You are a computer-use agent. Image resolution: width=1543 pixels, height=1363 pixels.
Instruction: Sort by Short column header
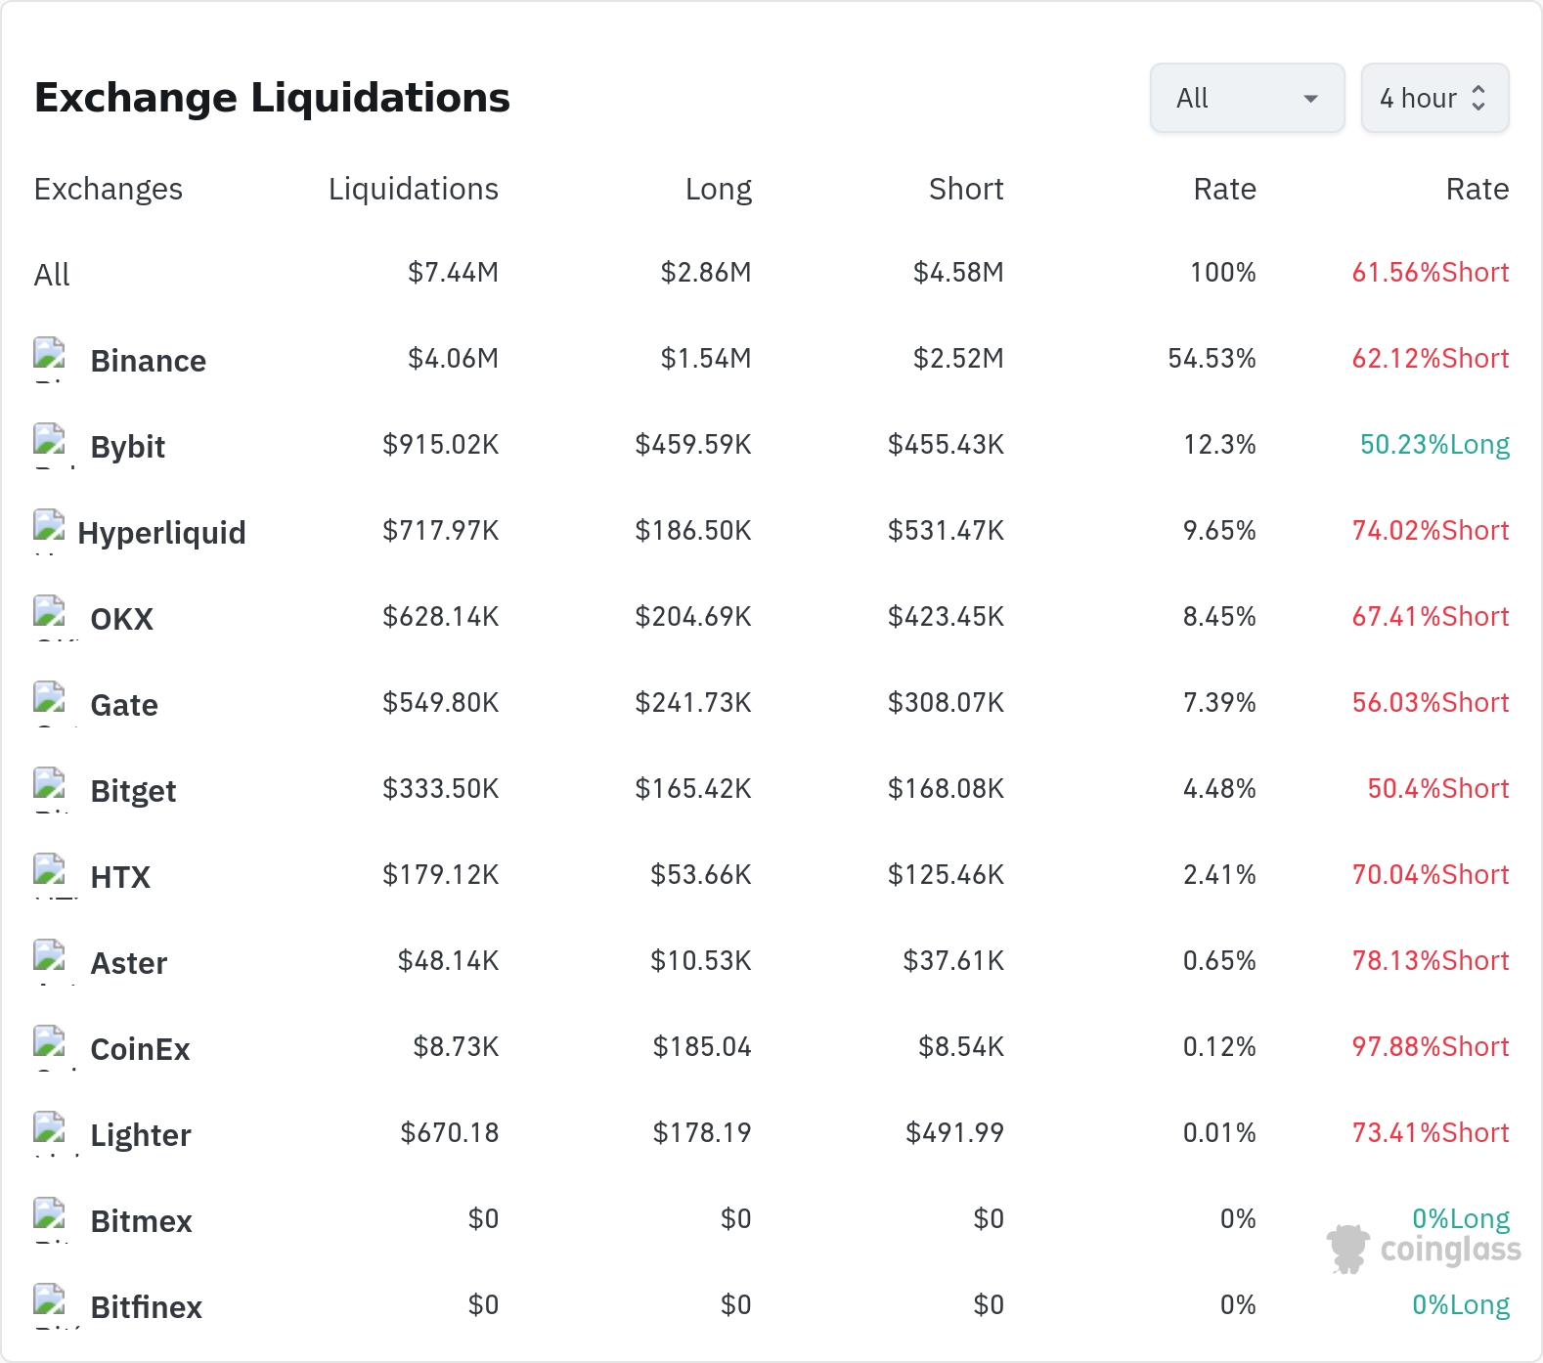coord(966,189)
